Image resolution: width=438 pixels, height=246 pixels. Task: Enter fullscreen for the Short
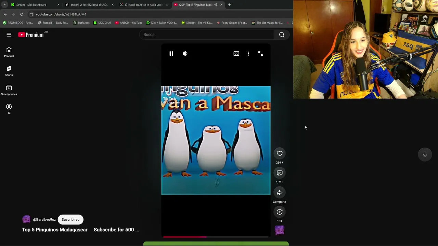[260, 54]
